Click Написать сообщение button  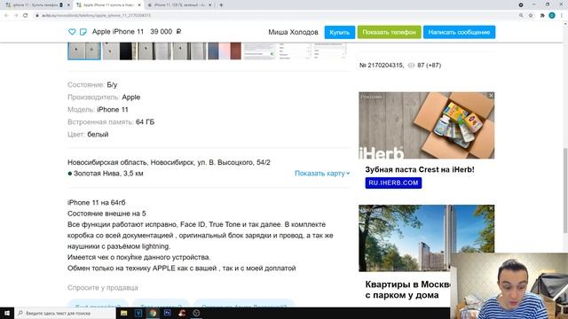[x=459, y=32]
